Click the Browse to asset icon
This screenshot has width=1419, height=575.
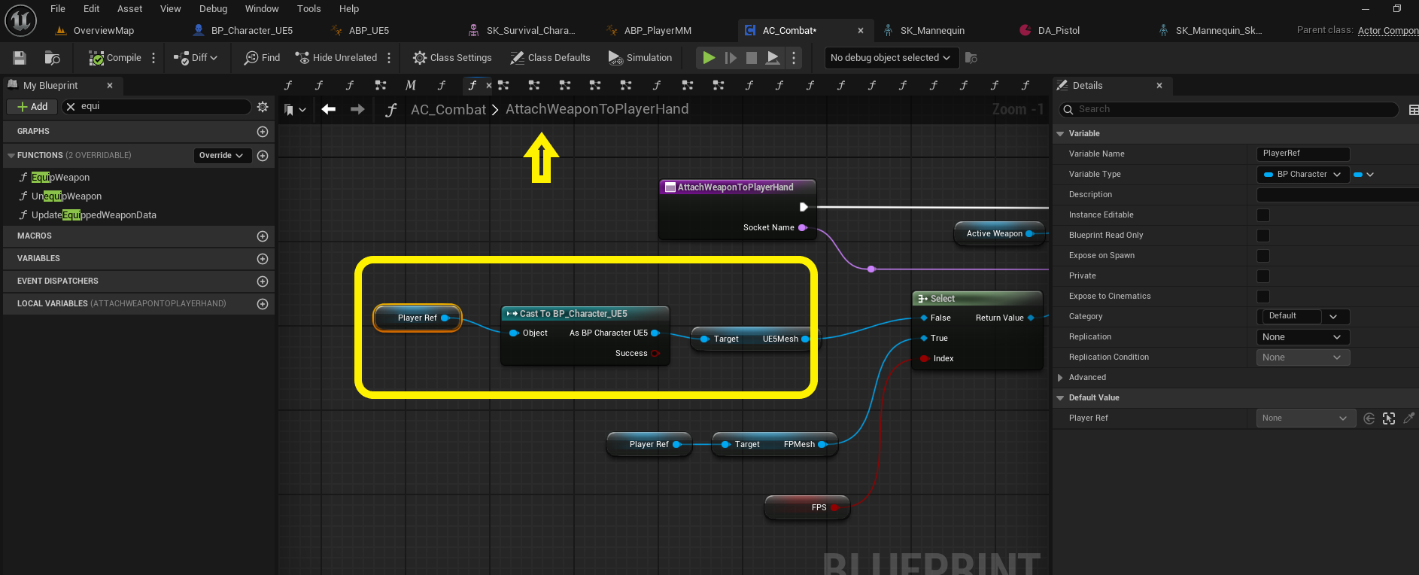coord(52,58)
